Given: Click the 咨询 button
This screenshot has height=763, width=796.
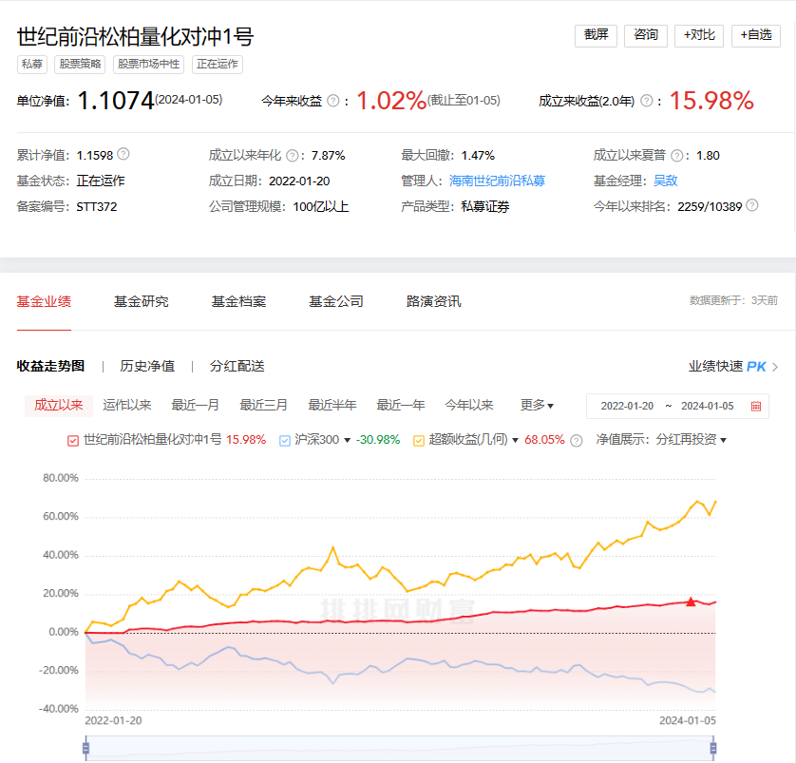Looking at the screenshot, I should pos(646,35).
